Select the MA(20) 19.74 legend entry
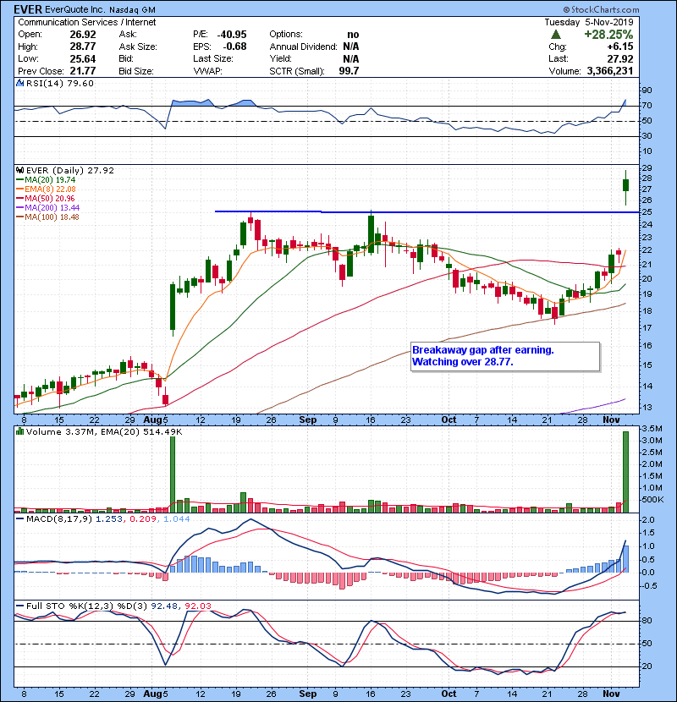Screen dimensions: 677x702 tap(47, 179)
